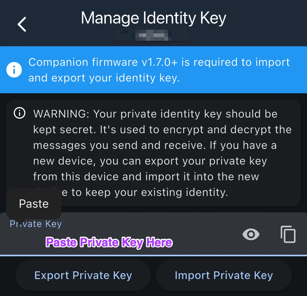
Task: Copy the private key using the copy icon
Action: [x=288, y=234]
